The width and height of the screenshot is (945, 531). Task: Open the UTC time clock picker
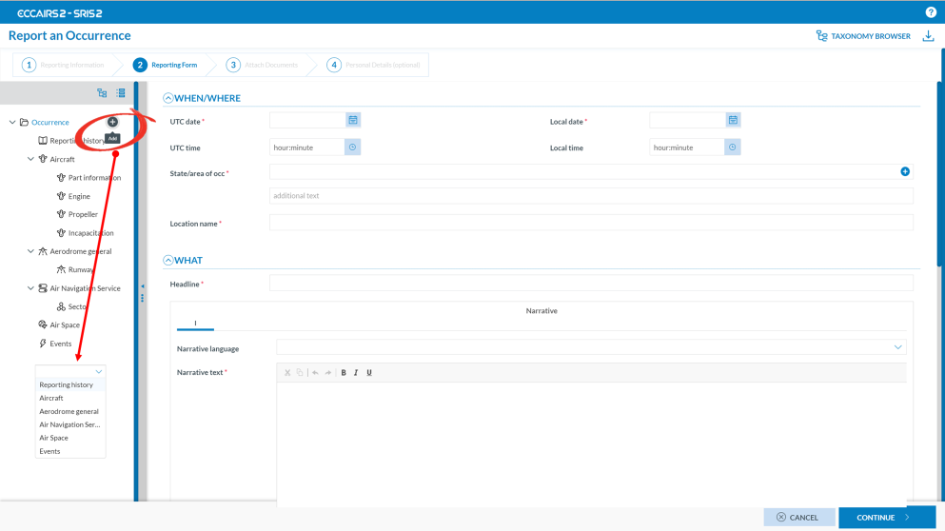[352, 147]
